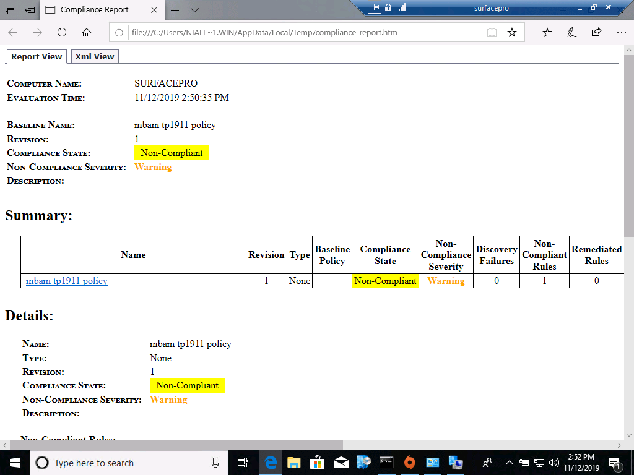Image resolution: width=634 pixels, height=475 pixels.
Task: Click the SURFACEPRO computer name value
Action: 166,83
